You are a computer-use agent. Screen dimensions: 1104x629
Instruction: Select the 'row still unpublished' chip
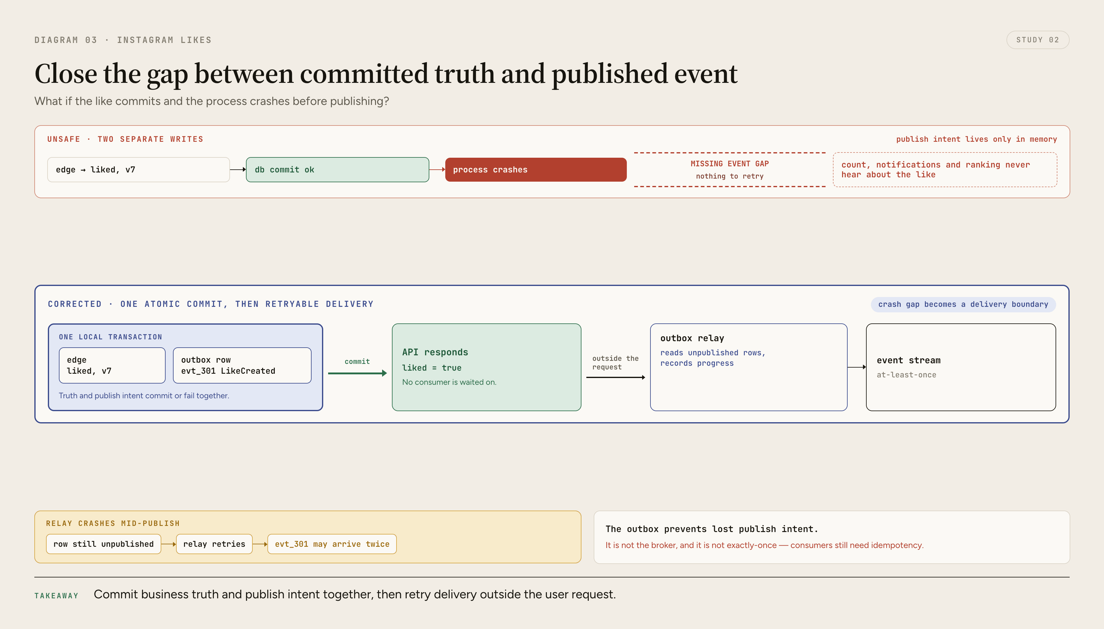(x=104, y=544)
